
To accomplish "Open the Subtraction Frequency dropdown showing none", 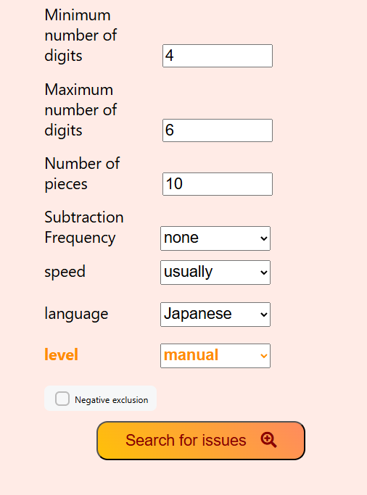I will 215,238.
